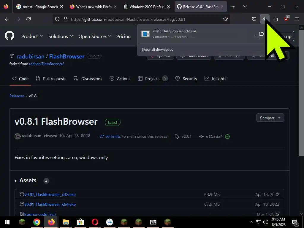Go back with the browser back arrow

tap(7, 19)
